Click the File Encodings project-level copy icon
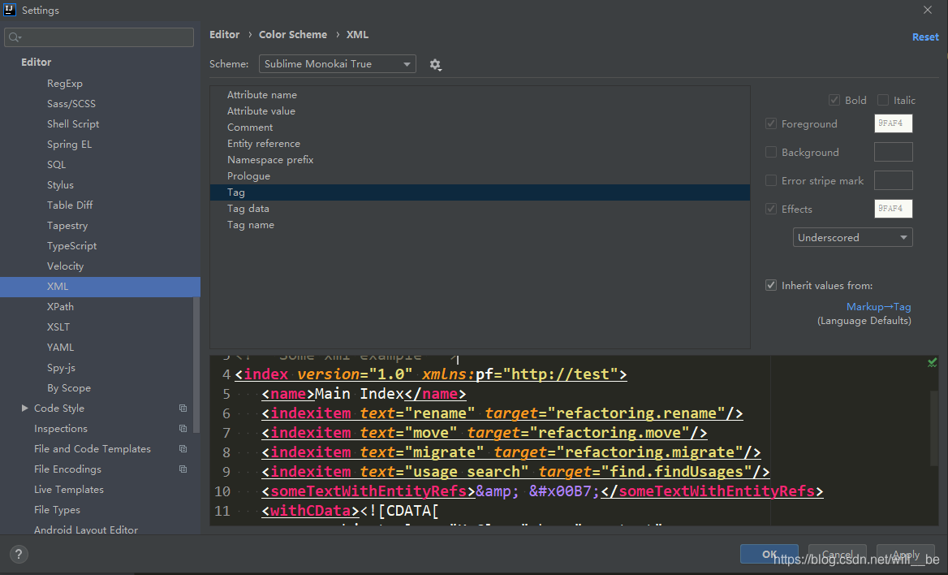This screenshot has width=948, height=575. click(183, 469)
